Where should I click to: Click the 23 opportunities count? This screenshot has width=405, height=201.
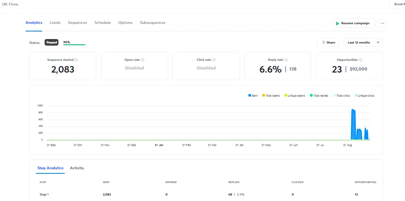(x=337, y=69)
